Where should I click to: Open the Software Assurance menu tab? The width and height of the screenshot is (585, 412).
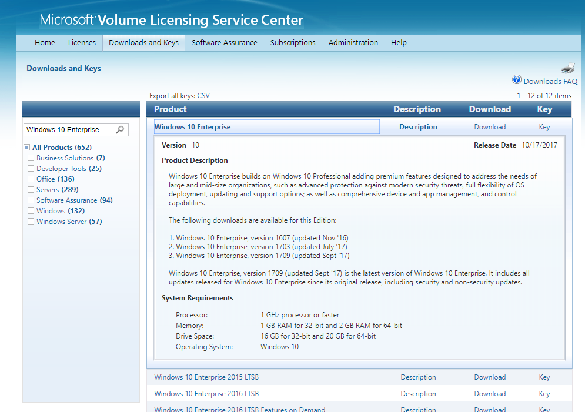pos(225,43)
